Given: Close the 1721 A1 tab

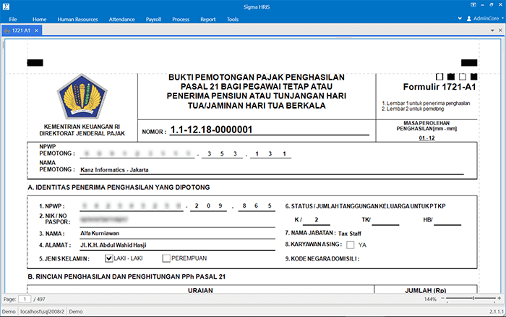Looking at the screenshot, I should click(36, 30).
